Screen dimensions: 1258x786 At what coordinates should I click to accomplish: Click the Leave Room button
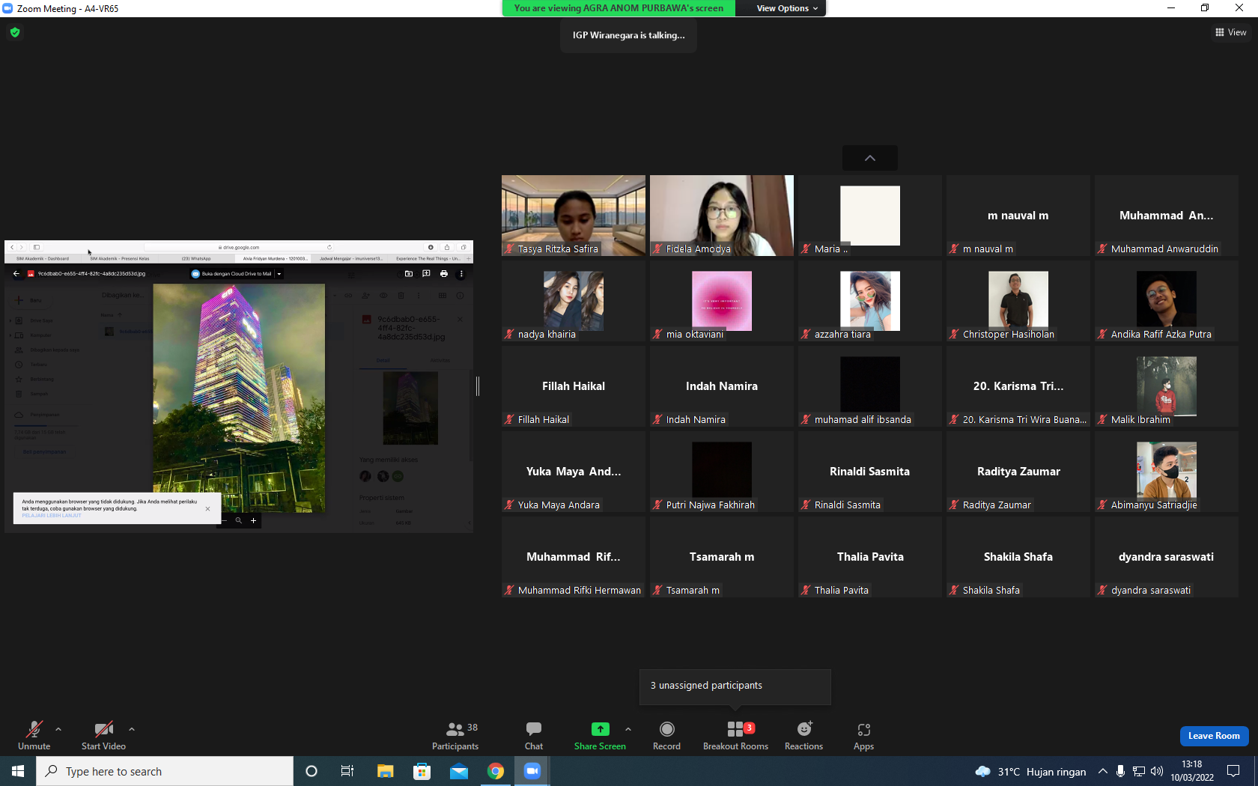point(1214,736)
